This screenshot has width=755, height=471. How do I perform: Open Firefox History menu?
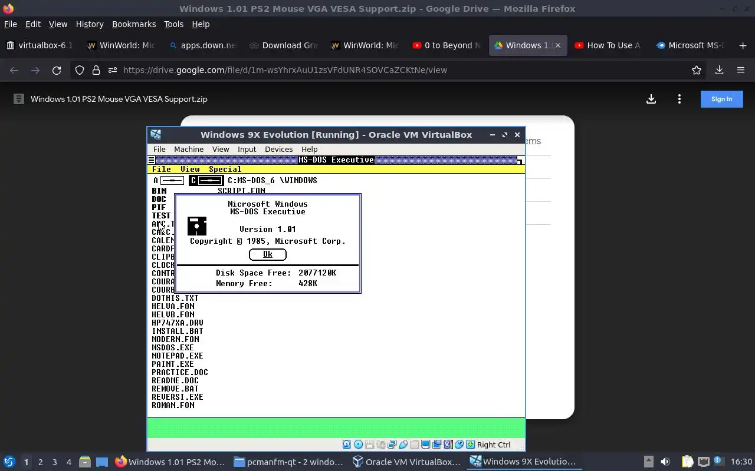[x=90, y=24]
